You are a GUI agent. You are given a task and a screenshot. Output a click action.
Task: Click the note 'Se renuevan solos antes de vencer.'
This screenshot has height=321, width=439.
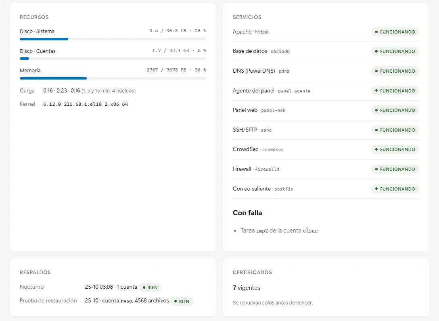273,302
